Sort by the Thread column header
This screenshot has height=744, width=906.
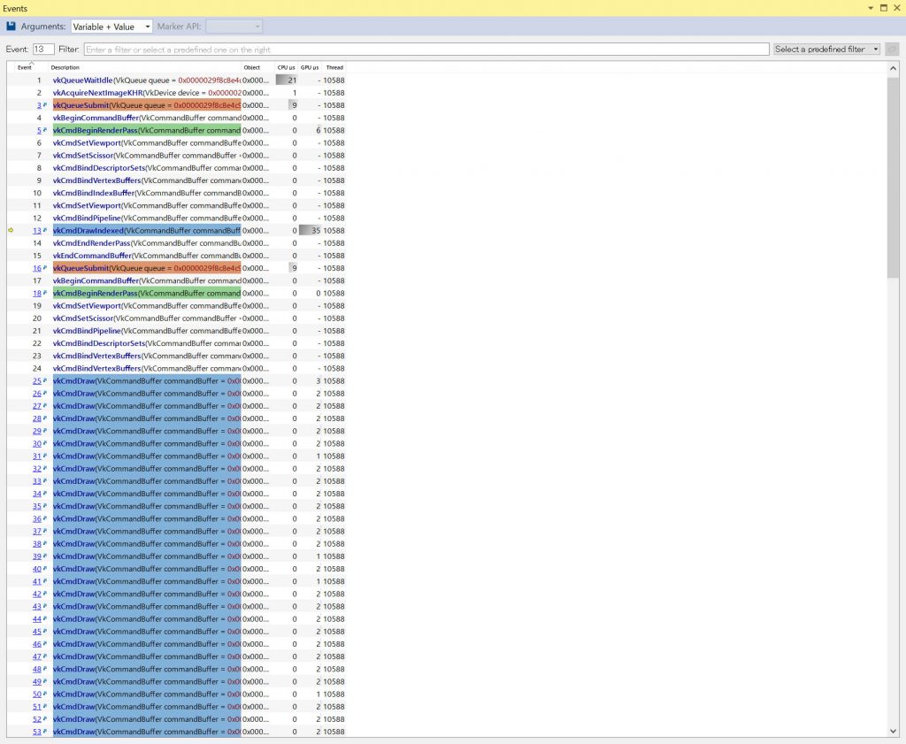(334, 67)
